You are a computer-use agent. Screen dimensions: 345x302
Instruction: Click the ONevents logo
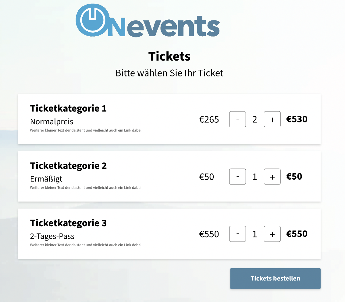(148, 20)
